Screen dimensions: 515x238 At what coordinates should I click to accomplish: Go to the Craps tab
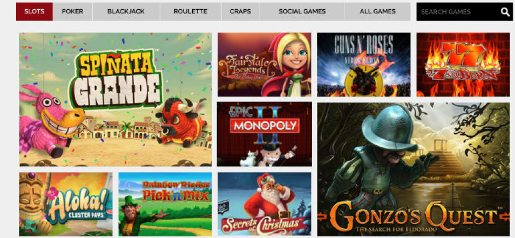(x=240, y=11)
